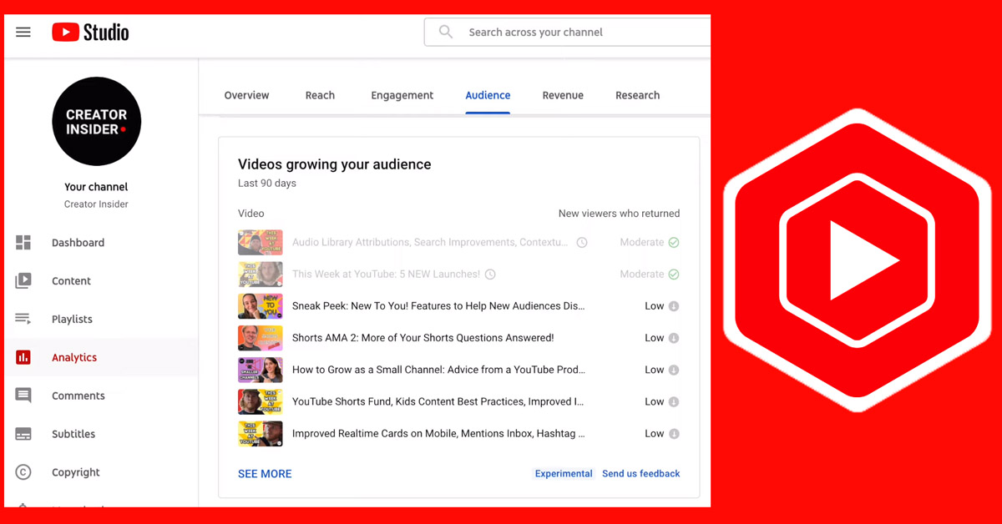Viewport: 1002px width, 524px height.
Task: Select the Audience tab
Action: pos(488,95)
